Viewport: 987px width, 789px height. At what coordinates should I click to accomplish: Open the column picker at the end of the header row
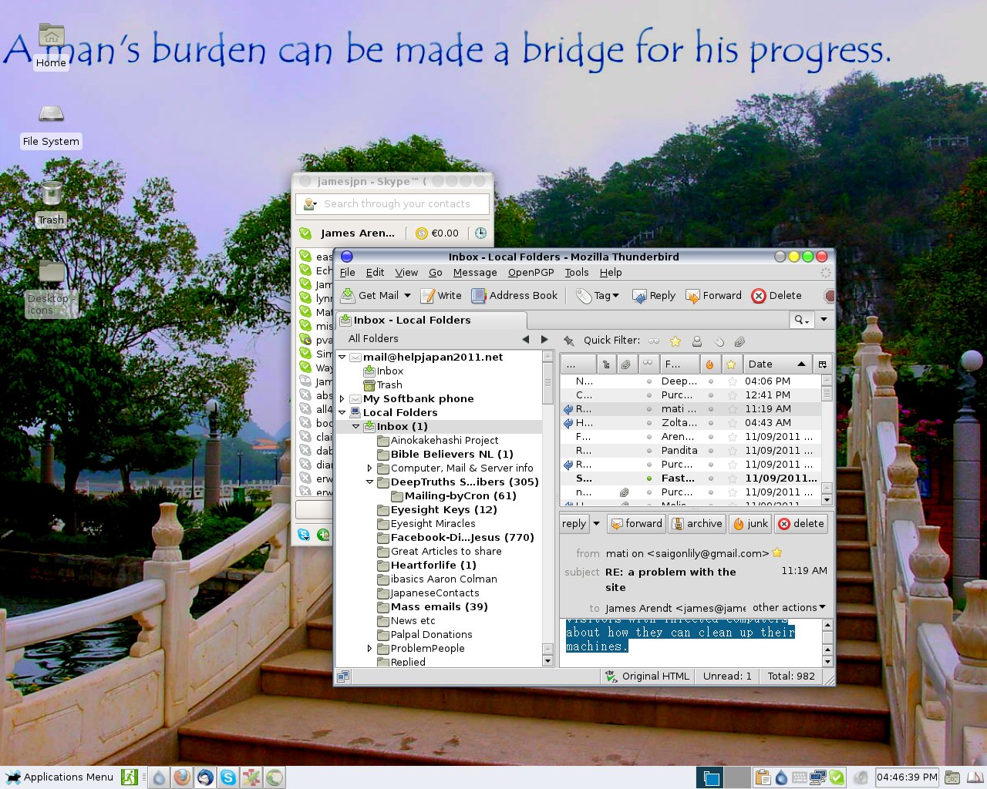click(822, 364)
